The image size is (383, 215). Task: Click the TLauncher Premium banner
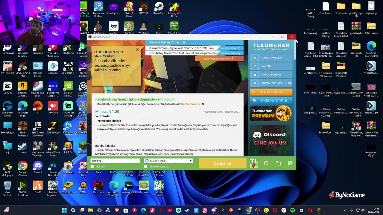click(x=271, y=113)
